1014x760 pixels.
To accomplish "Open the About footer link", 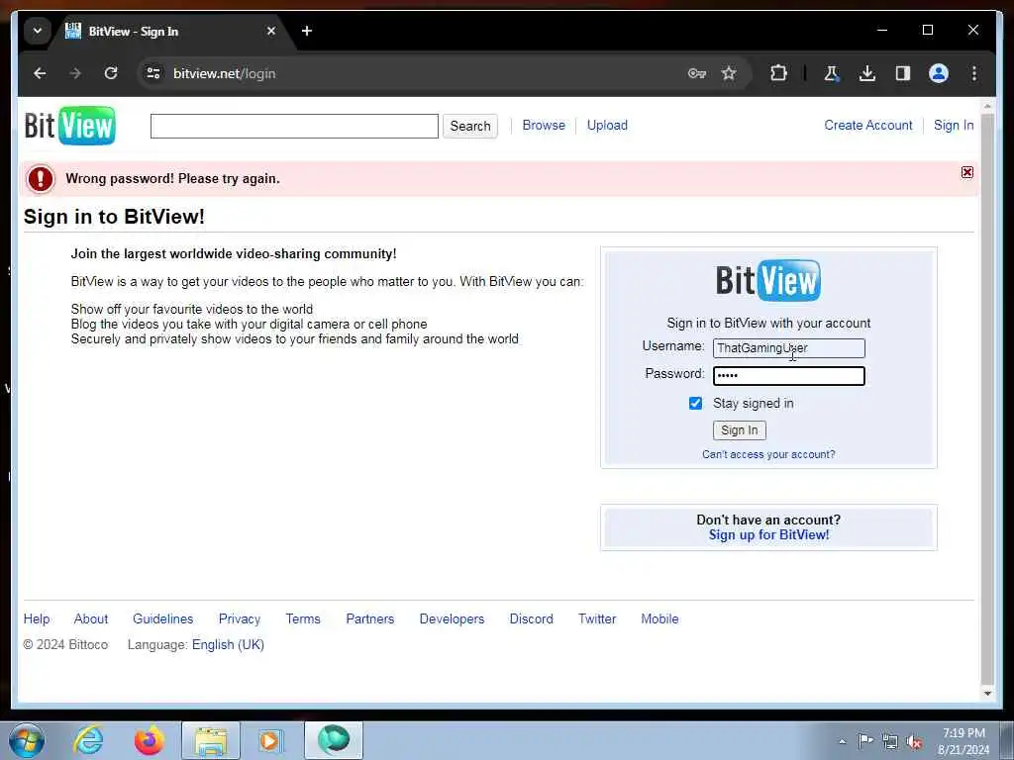I will coord(91,619).
